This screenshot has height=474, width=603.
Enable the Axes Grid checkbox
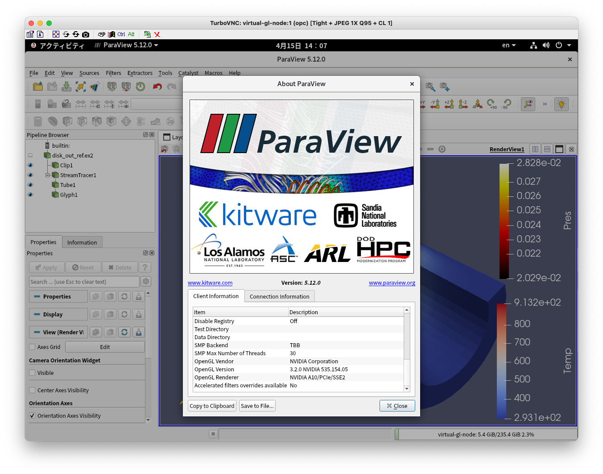click(32, 347)
